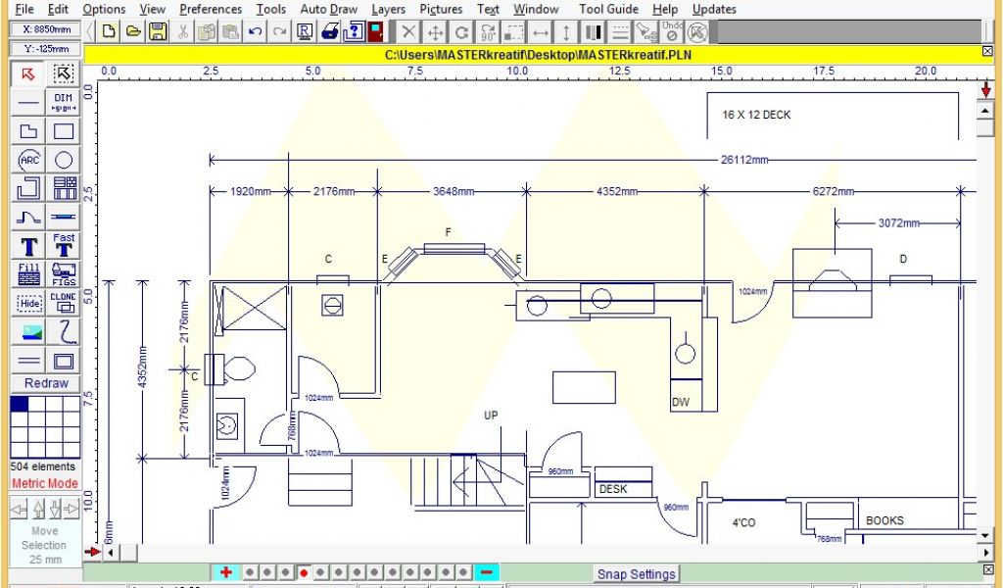Open the FIGS figures library tool
The width and height of the screenshot is (1003, 588).
click(x=64, y=274)
